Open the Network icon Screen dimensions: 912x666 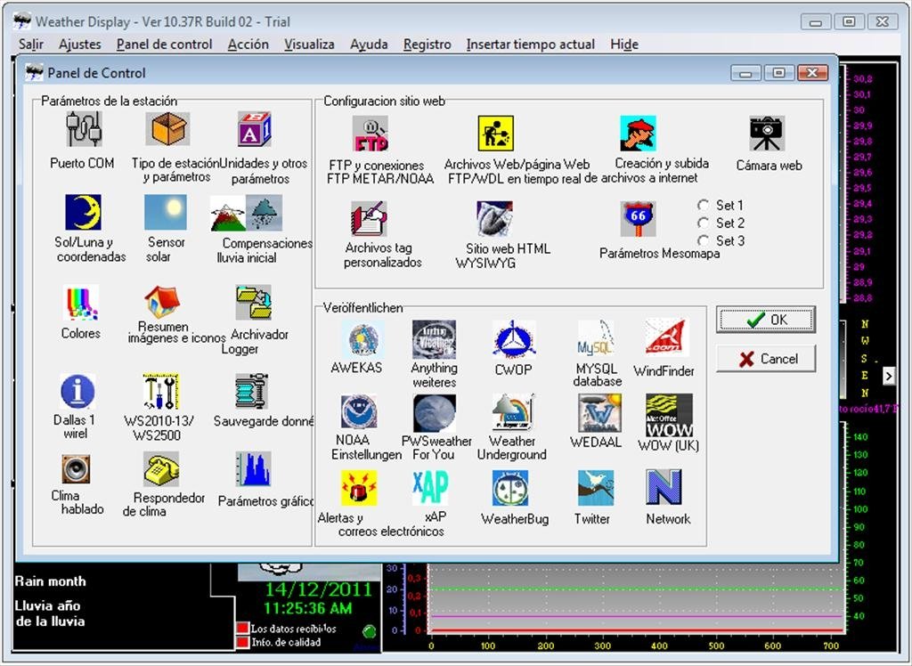coord(664,487)
